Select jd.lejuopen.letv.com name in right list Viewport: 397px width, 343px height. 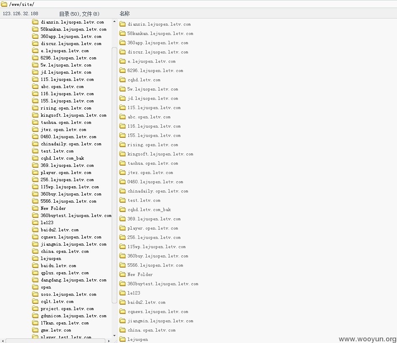click(x=153, y=98)
